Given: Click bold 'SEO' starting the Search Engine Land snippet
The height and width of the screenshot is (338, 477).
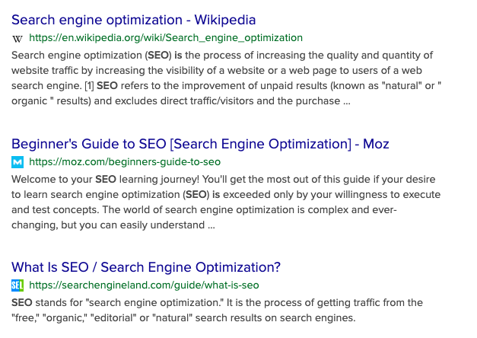Looking at the screenshot, I should tap(21, 303).
